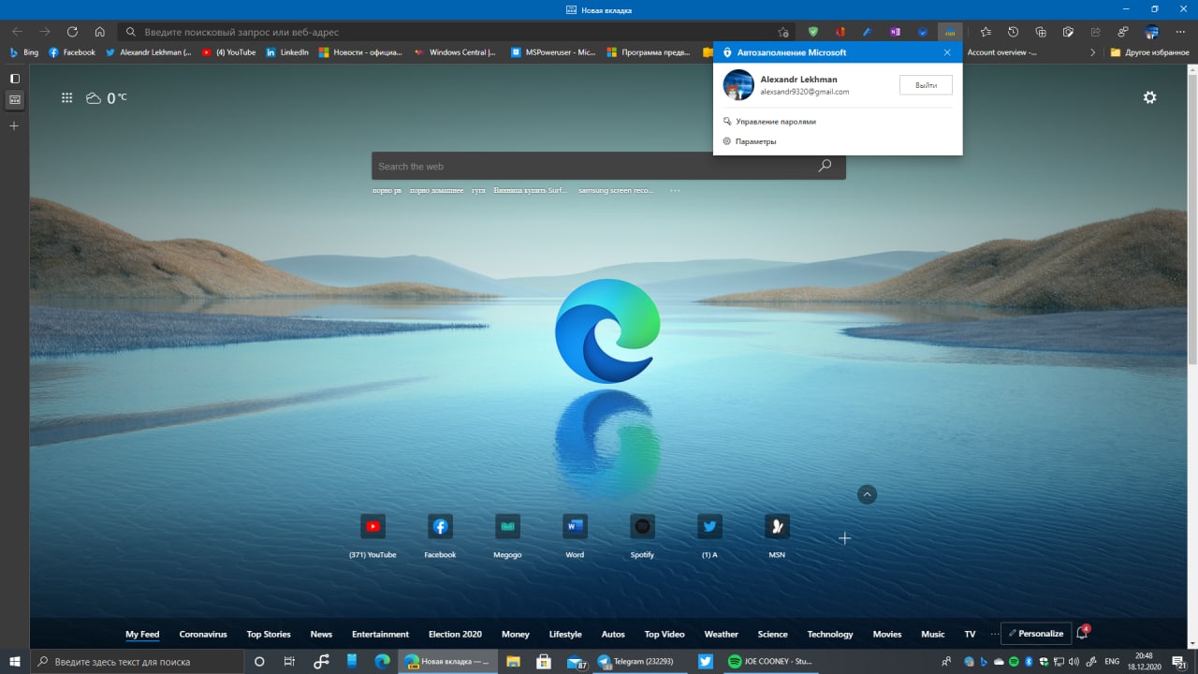Open Edge Settings and more menu
Viewport: 1198px width, 674px height.
point(1180,32)
